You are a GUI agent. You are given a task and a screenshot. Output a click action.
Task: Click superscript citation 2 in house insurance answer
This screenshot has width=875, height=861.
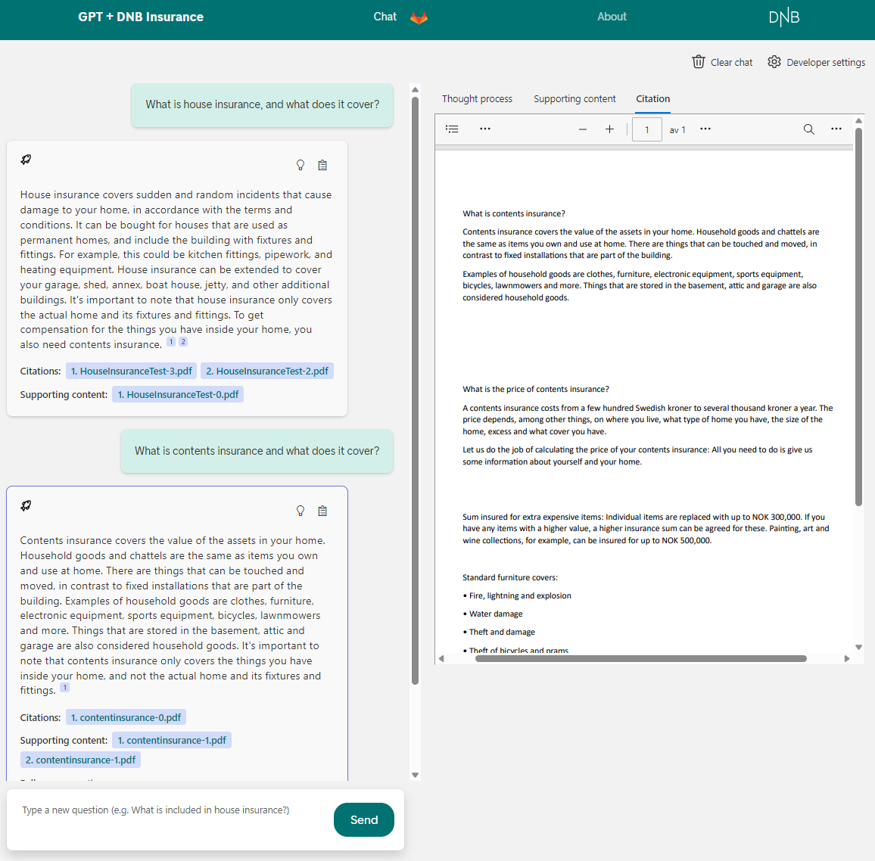coord(183,341)
